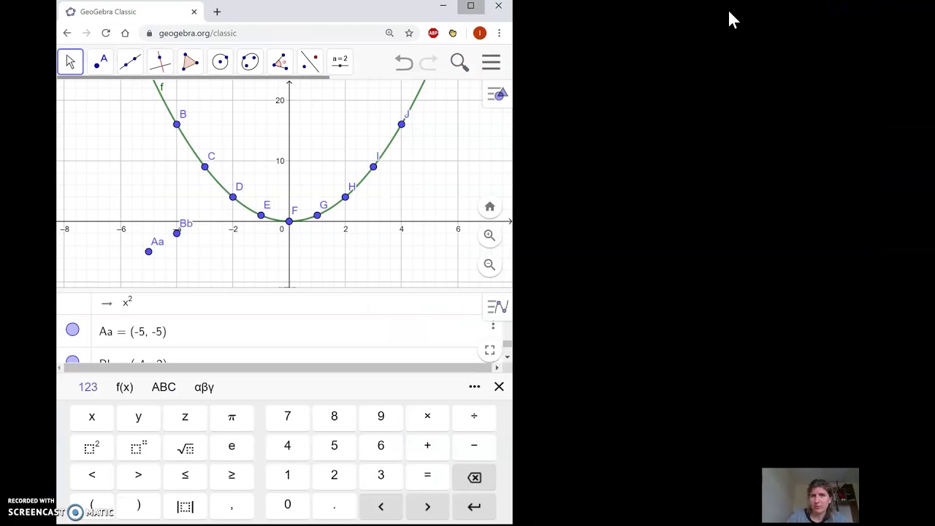935x526 pixels.
Task: Enter fullscreen mode for GeoGebra
Action: 489,351
